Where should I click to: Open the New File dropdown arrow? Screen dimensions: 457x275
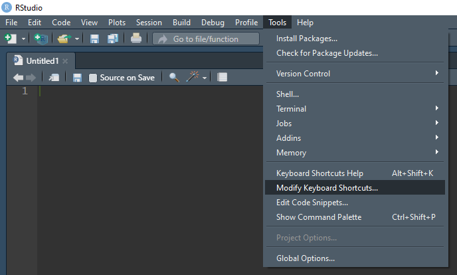[23, 39]
